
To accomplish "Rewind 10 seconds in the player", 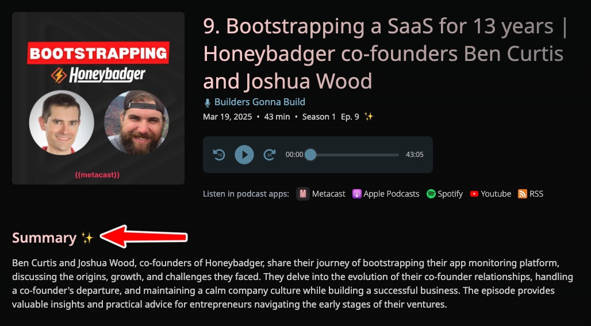I will point(219,155).
